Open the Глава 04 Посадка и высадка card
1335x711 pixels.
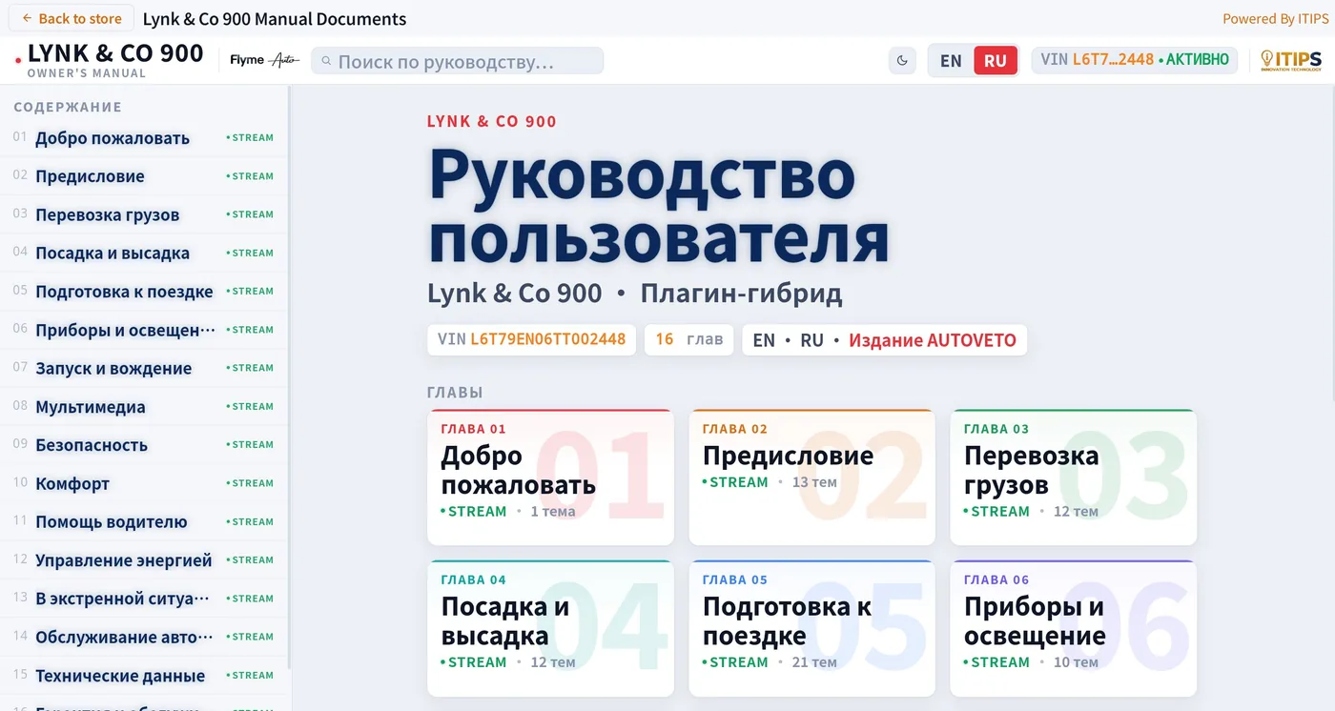(550, 628)
